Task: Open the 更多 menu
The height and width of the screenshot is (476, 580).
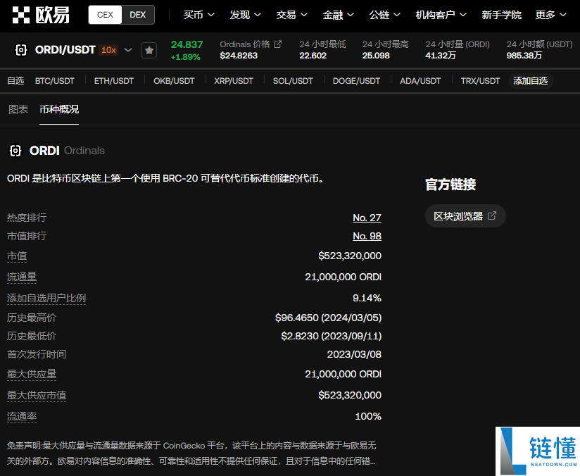Action: click(550, 15)
